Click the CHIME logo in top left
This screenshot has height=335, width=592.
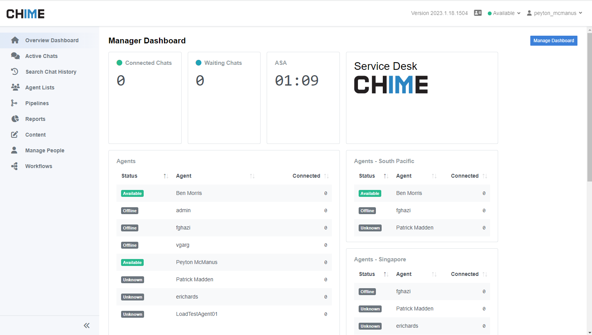click(x=26, y=14)
